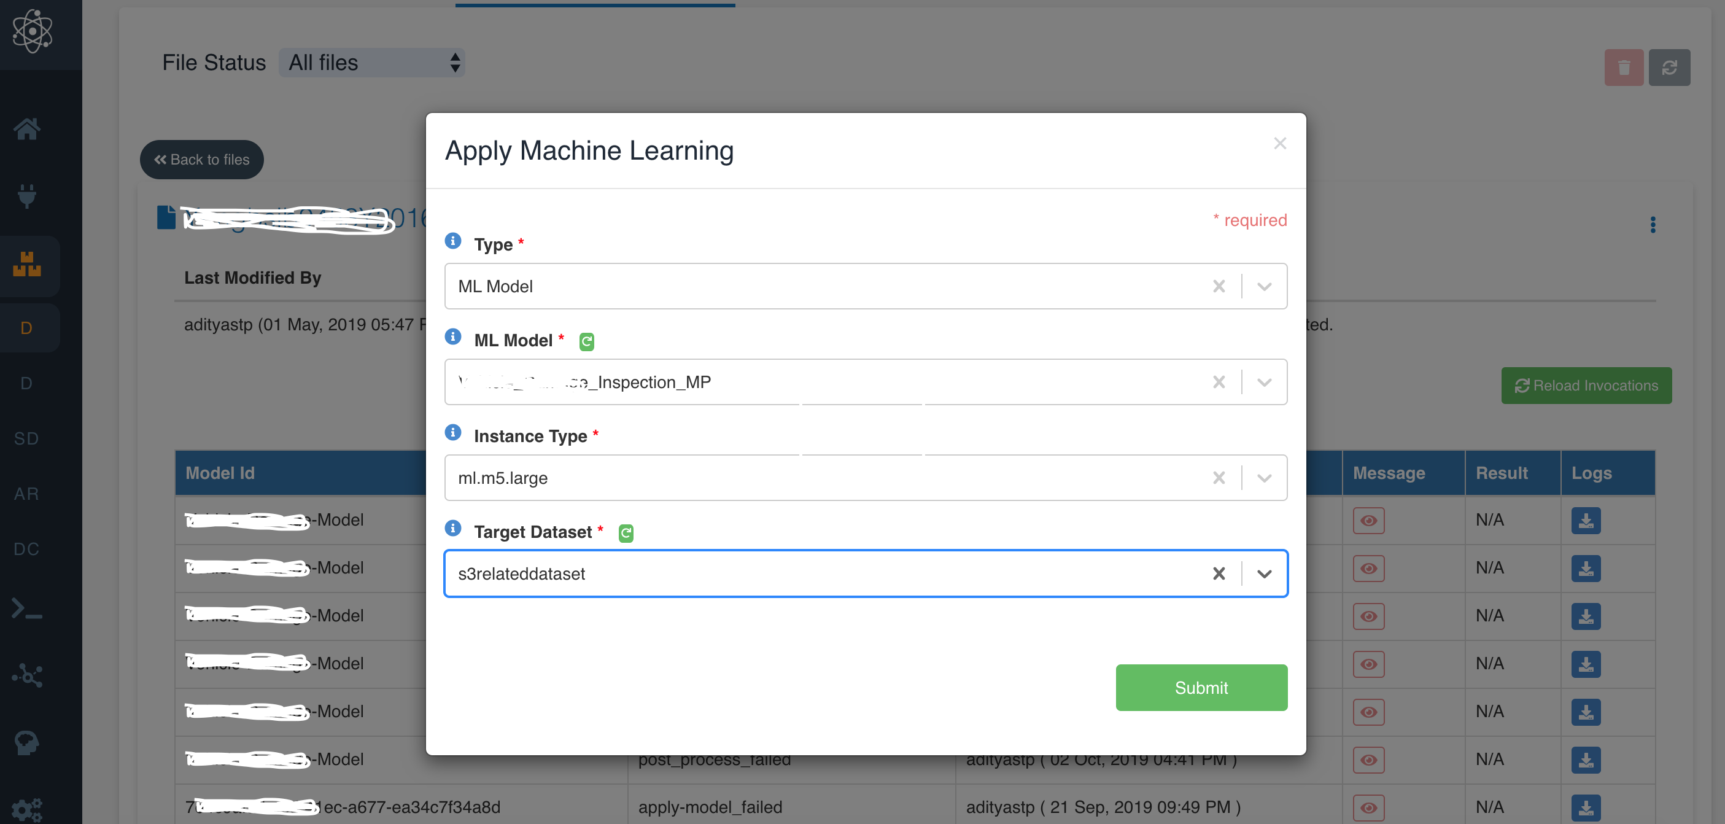
Task: Click Reload Invocations button
Action: (1586, 385)
